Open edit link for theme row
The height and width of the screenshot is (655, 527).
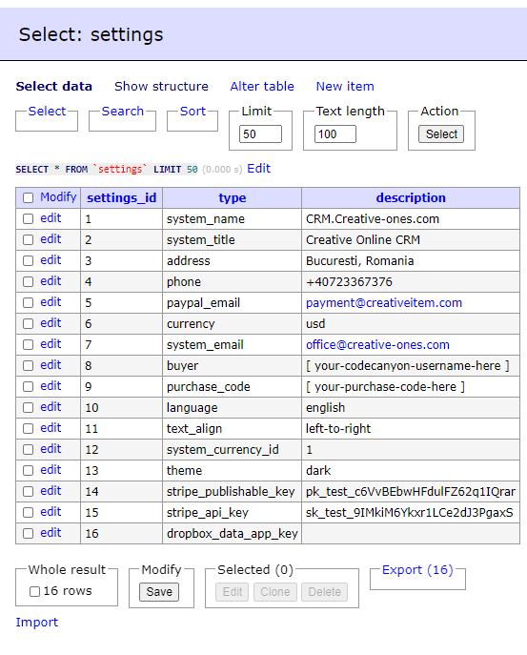click(x=51, y=470)
